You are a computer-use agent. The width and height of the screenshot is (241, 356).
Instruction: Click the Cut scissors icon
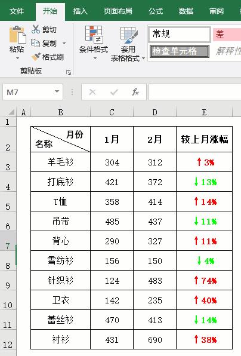click(36, 29)
